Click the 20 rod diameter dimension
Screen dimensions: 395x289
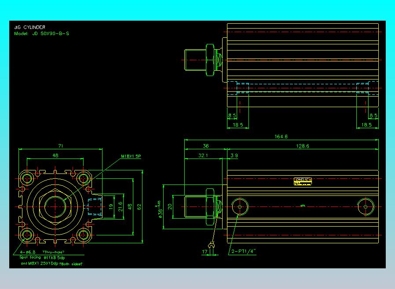[x=170, y=206]
